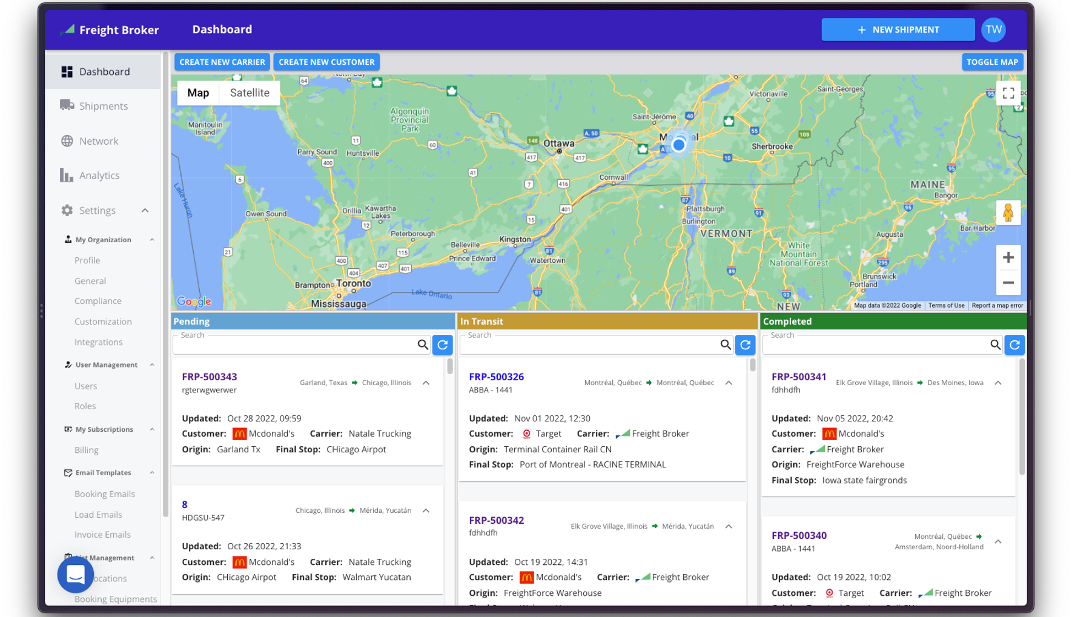
Task: Refresh the Completed shipments list
Action: [x=1015, y=345]
